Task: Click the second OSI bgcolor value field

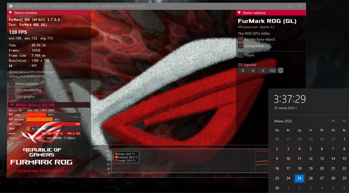Action: tap(253, 70)
